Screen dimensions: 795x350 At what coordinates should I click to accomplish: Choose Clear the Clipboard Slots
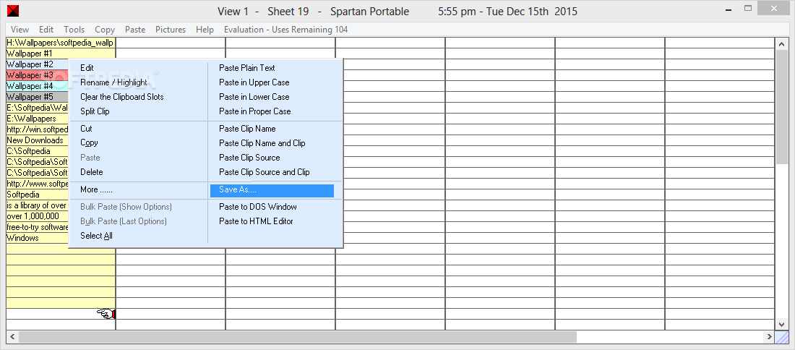pyautogui.click(x=121, y=96)
